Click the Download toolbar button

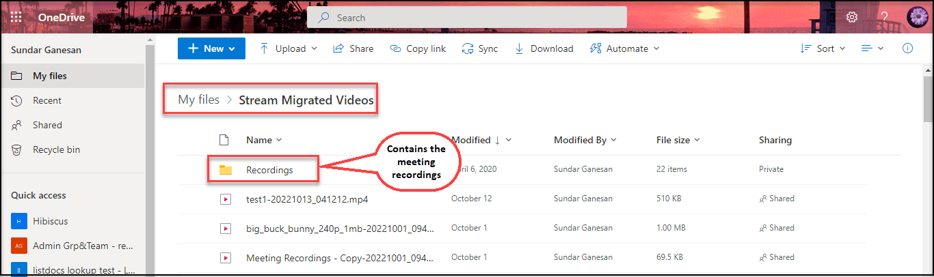(544, 48)
